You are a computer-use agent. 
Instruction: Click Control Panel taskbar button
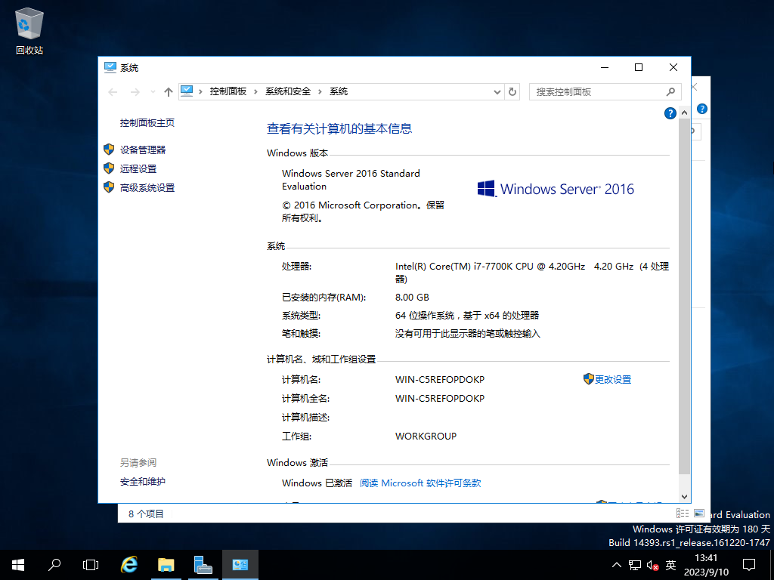[x=240, y=565]
